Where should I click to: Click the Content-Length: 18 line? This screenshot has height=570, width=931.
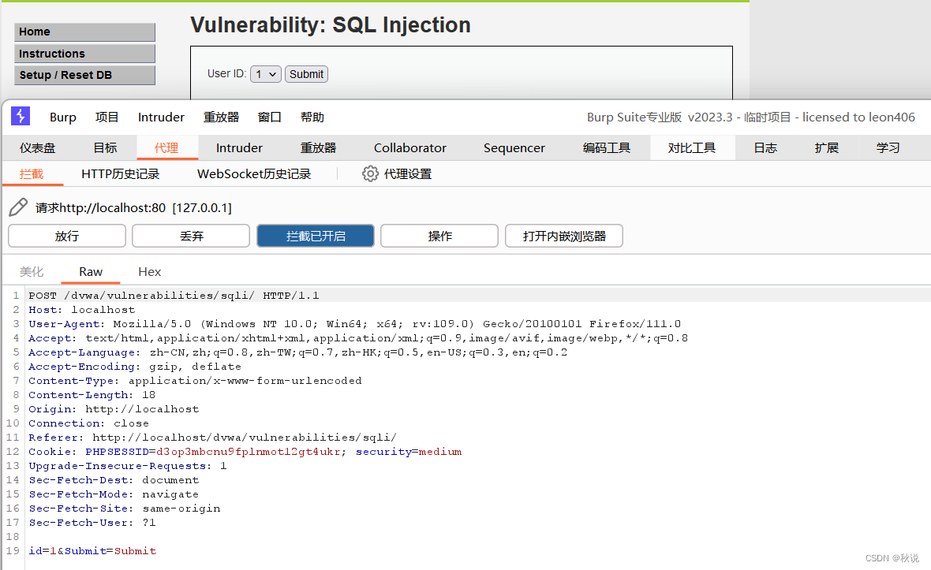click(92, 395)
